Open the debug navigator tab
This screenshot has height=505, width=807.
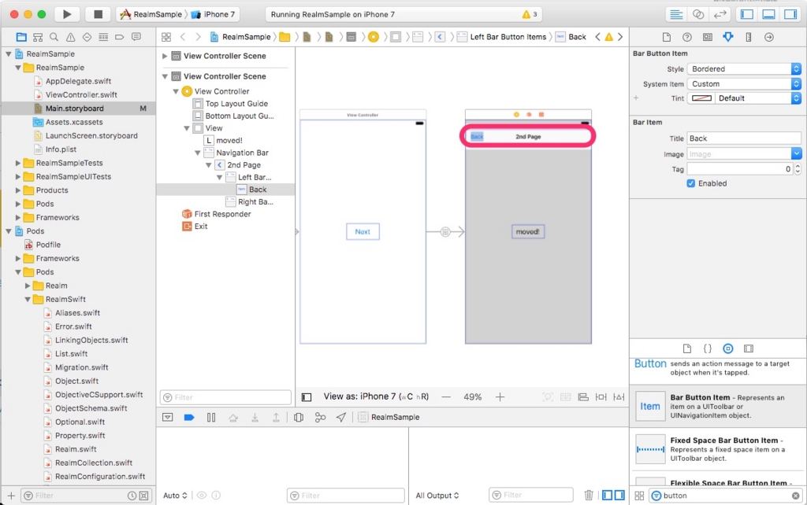pos(103,37)
